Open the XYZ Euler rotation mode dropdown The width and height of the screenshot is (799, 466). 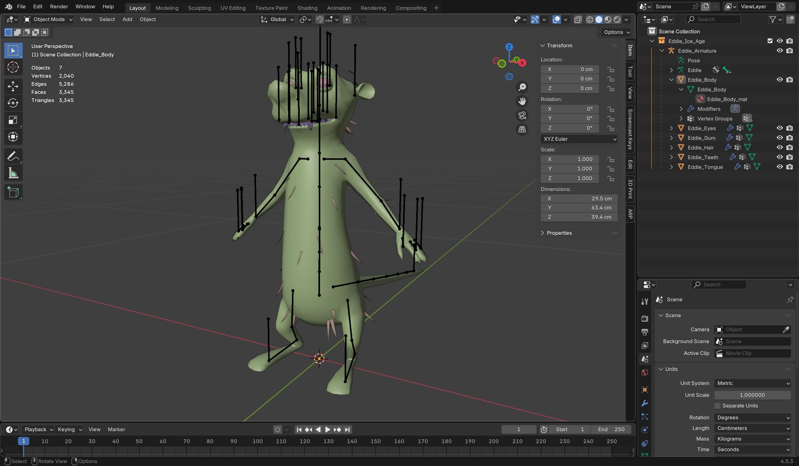tap(579, 139)
